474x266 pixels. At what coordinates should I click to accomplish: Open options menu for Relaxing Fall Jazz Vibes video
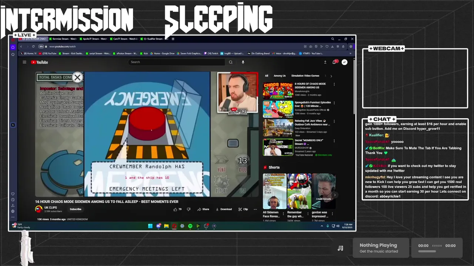pos(334,121)
